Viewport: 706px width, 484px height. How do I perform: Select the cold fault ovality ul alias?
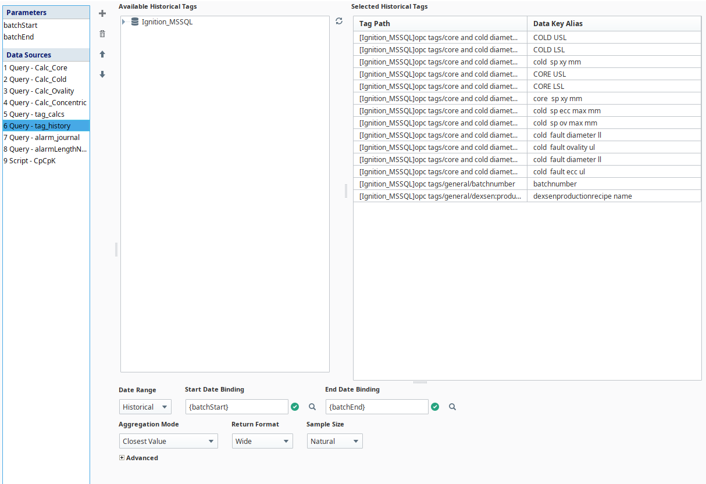coord(614,147)
